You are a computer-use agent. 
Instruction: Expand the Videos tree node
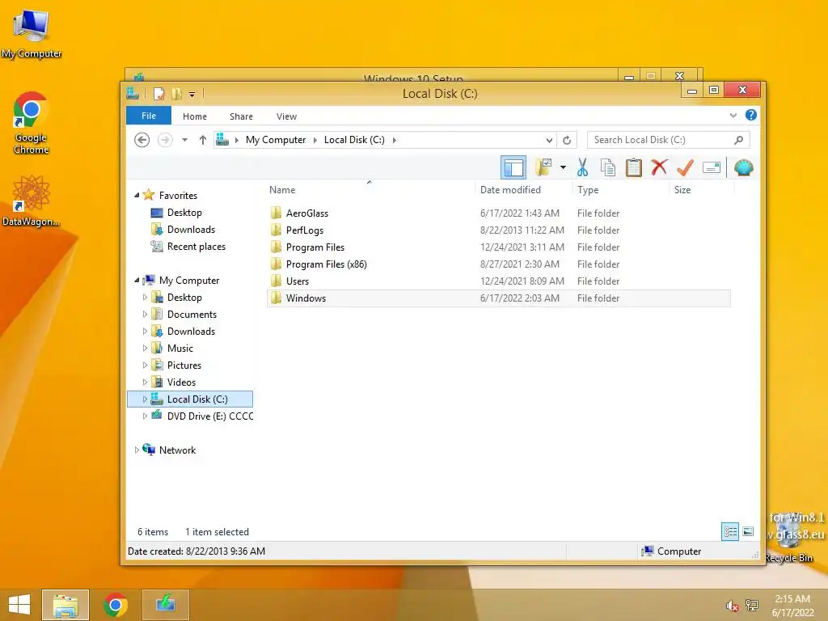[x=145, y=382]
